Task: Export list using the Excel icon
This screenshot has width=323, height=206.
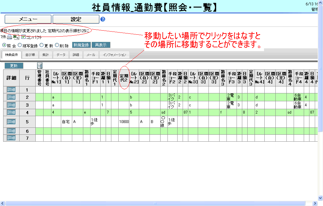Action: coord(16,37)
